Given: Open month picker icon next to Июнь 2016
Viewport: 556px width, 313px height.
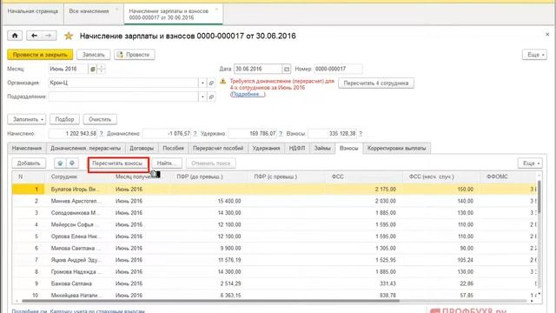Looking at the screenshot, I should click(x=93, y=70).
